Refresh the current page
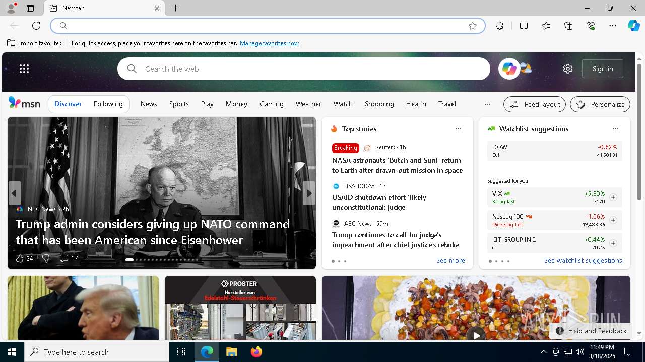This screenshot has height=362, width=645. (36, 26)
